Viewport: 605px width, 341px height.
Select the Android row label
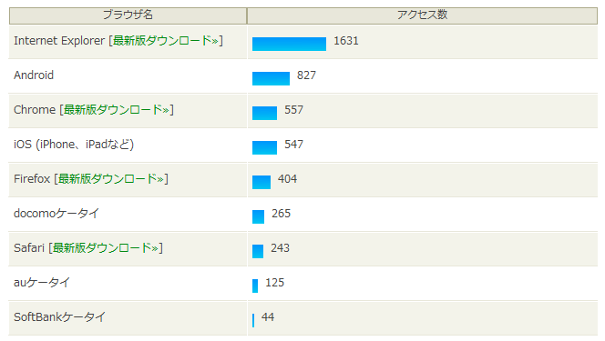(x=34, y=75)
